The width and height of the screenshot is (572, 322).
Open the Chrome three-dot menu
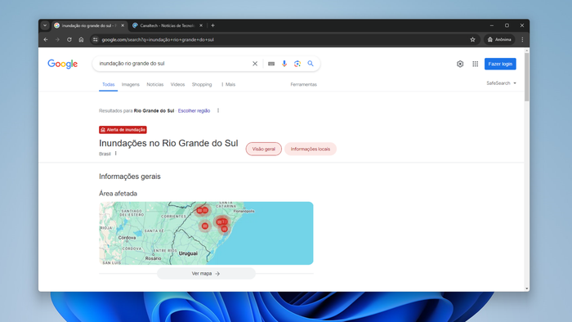pyautogui.click(x=522, y=39)
